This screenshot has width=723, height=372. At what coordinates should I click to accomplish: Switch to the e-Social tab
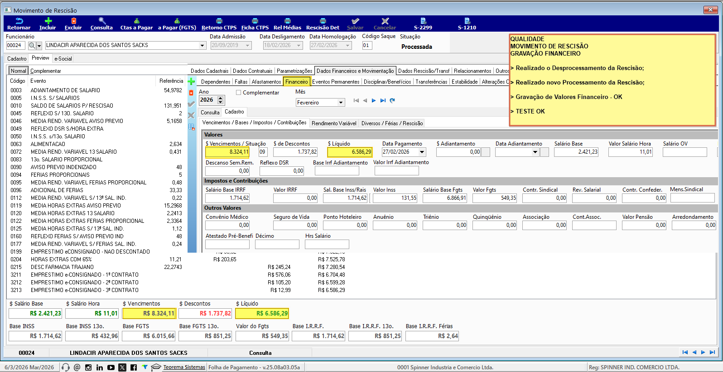pos(63,59)
